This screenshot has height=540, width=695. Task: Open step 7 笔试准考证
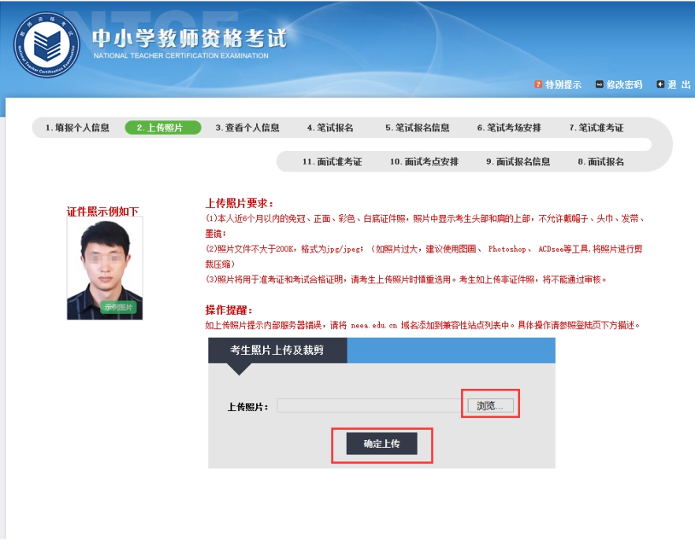coord(597,128)
